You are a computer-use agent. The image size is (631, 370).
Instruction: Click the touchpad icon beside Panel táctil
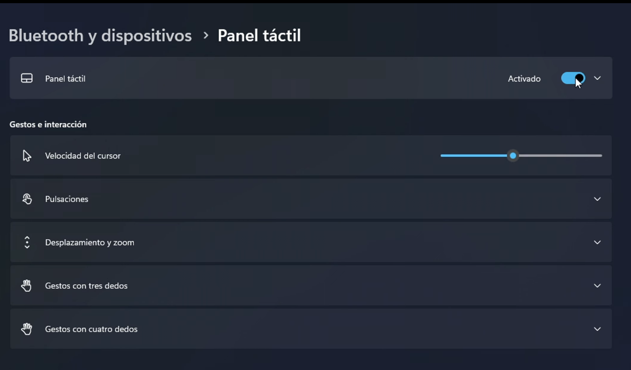point(27,78)
